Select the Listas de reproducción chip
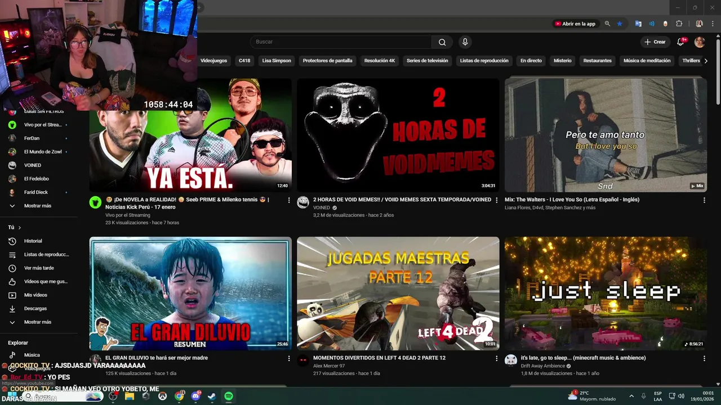 484,61
